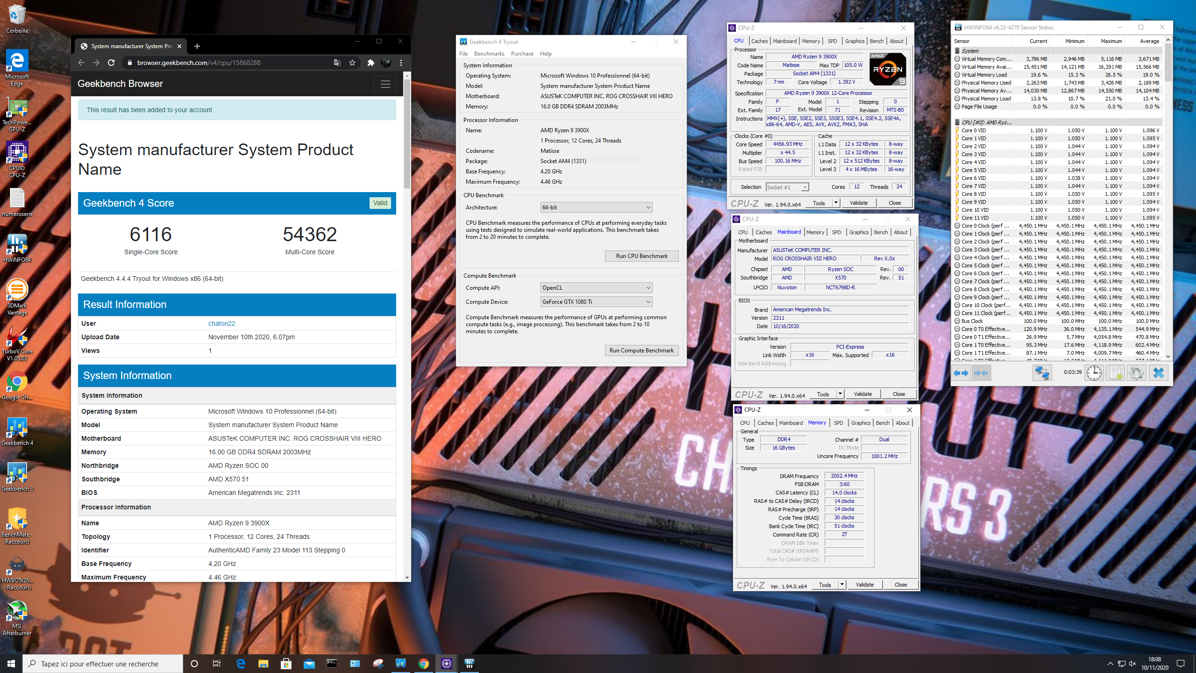
Task: Open File Explorer from taskbar
Action: pos(263,664)
